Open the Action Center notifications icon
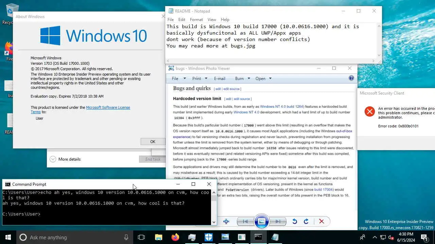Image resolution: width=435 pixels, height=244 pixels. click(424, 237)
